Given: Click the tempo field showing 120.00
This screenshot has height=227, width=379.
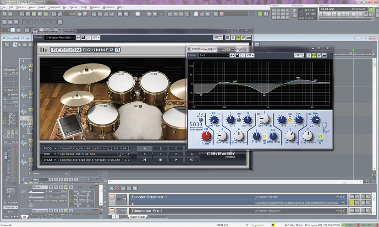Looking at the screenshot, I should (x=70, y=14).
